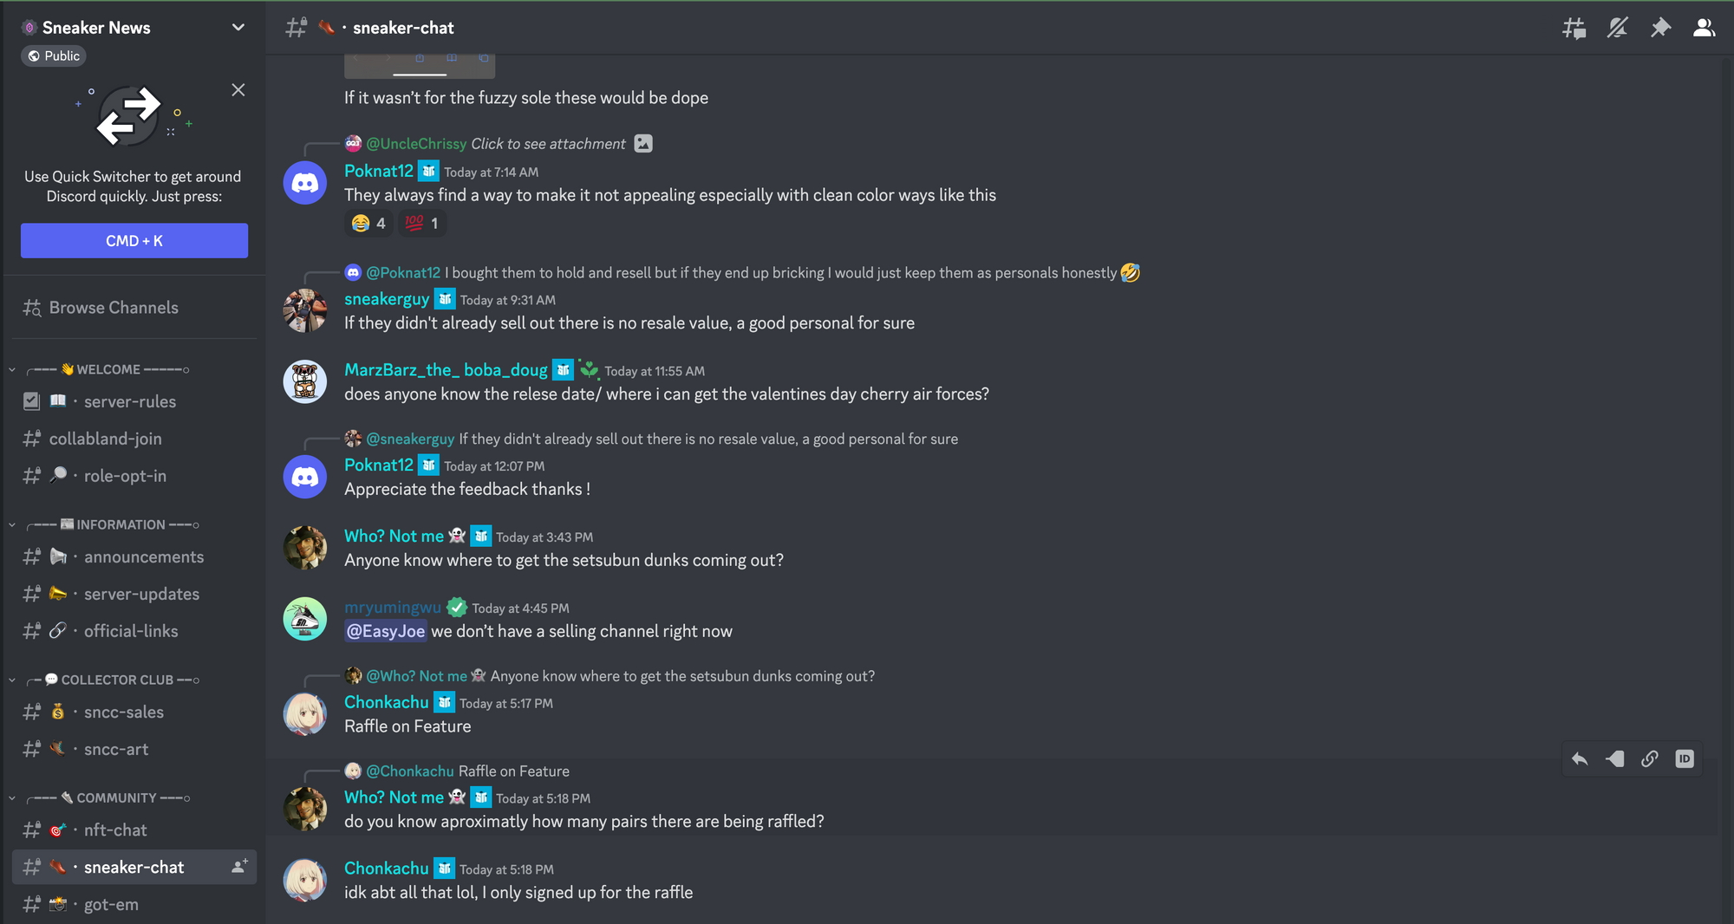Switch to the announcements channel
The width and height of the screenshot is (1734, 924).
click(x=144, y=556)
